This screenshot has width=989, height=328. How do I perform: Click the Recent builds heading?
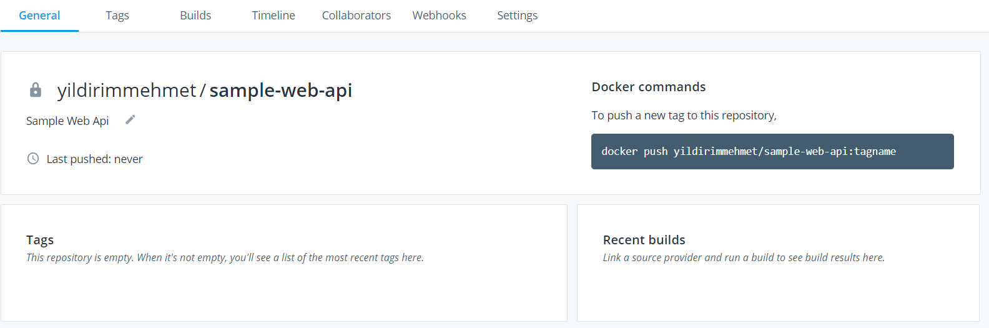(x=644, y=240)
